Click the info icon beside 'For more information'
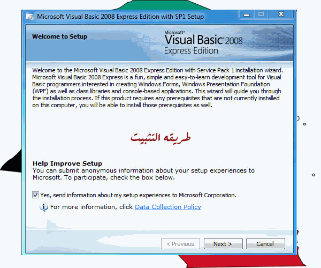This screenshot has height=268, width=321. click(x=44, y=207)
